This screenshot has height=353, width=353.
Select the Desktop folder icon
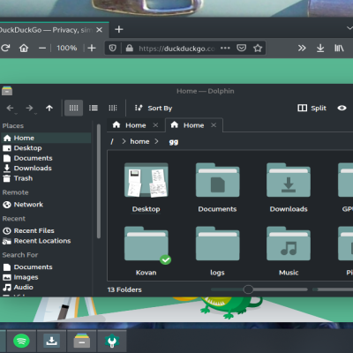click(146, 180)
